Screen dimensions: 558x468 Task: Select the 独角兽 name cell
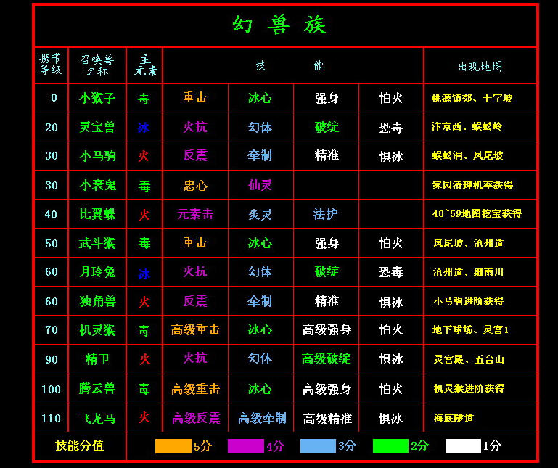[x=97, y=301]
